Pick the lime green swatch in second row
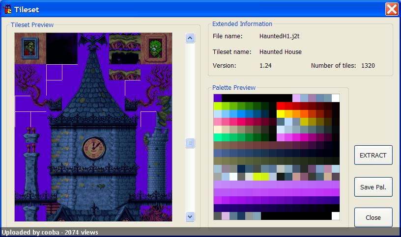This screenshot has width=401, height=237. pyautogui.click(x=218, y=106)
